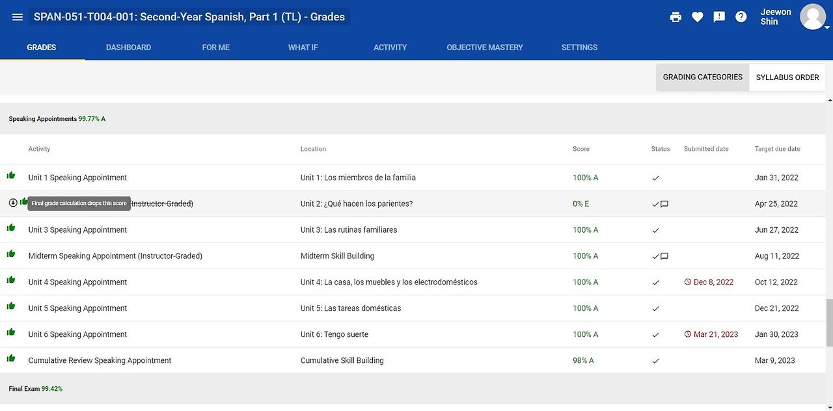Open the For Me tab
Viewport: 833px width, 411px height.
coord(215,47)
